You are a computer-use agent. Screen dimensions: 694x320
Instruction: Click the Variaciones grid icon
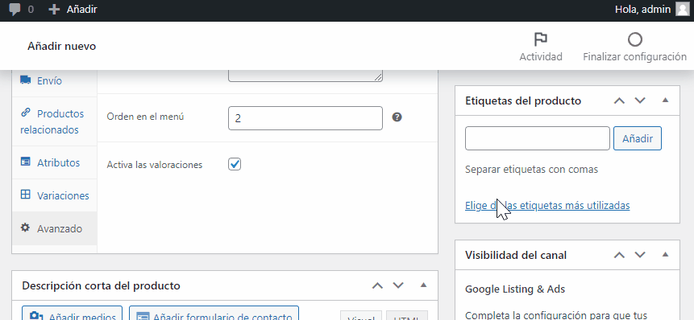[26, 195]
